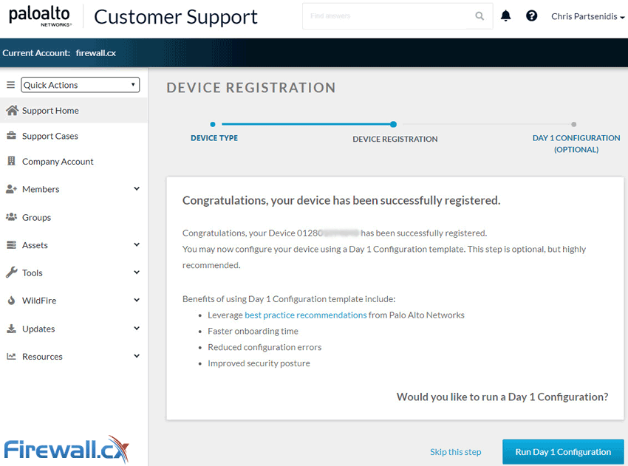The image size is (628, 466).
Task: Click the Customer Support page title
Action: pos(175,17)
